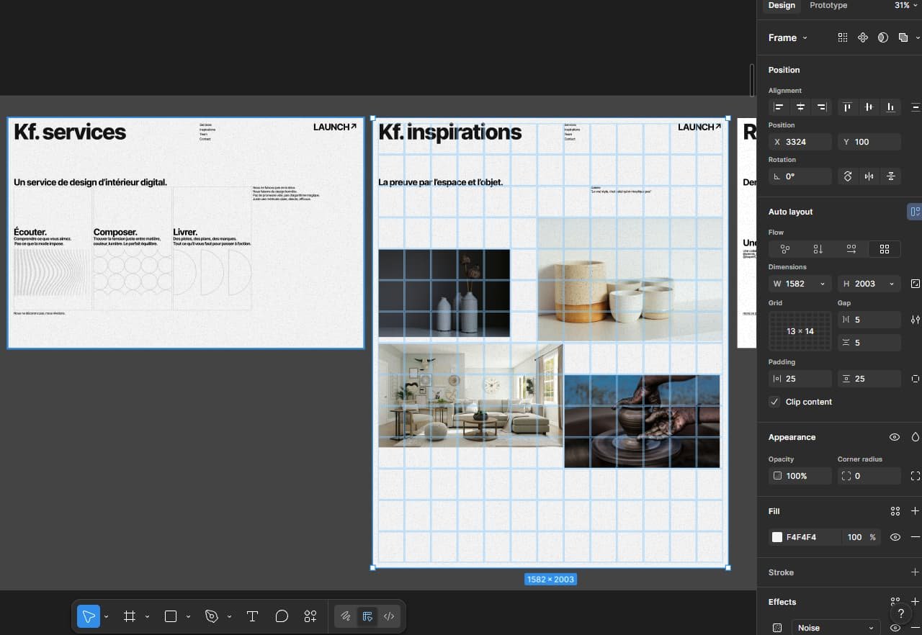Add a new Stroke
The width and height of the screenshot is (922, 635).
point(915,572)
